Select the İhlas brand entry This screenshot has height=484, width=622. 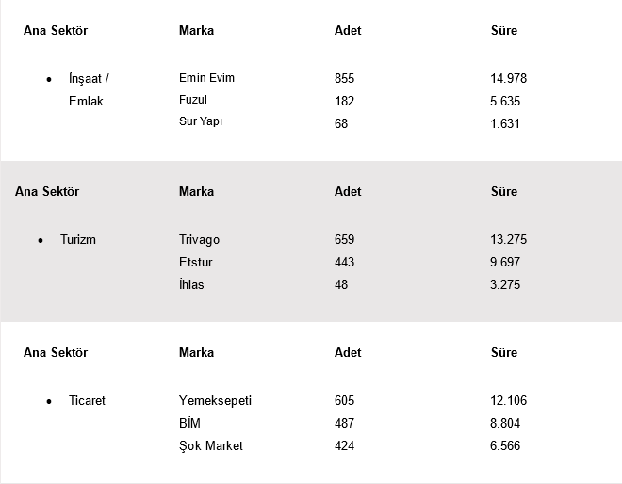click(191, 284)
